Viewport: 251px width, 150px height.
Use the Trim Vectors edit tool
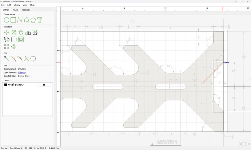coord(20,59)
